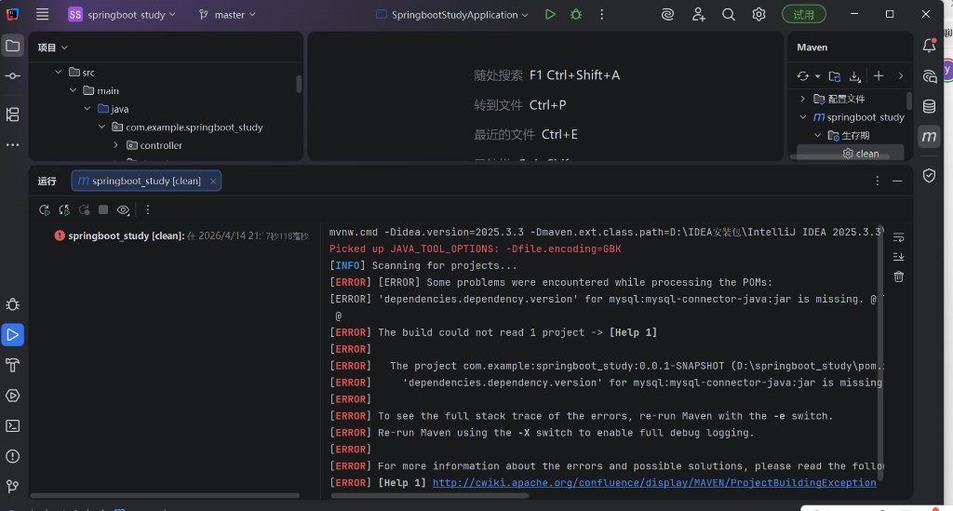Open the Commit tool window icon

(13, 76)
